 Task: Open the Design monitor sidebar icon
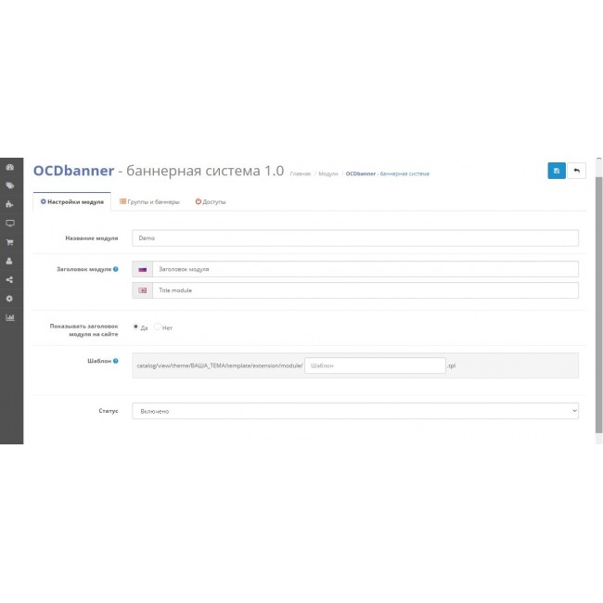[9, 224]
